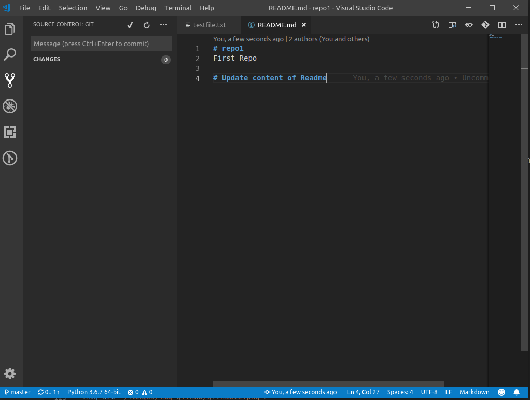Close the README.md tab
This screenshot has width=530, height=400.
304,25
